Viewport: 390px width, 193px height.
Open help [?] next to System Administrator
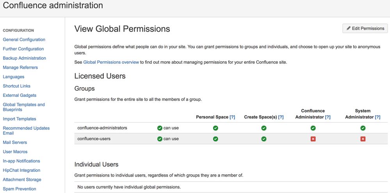pos(378,117)
